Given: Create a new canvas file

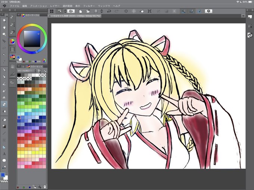Looking at the screenshot, I should click(80, 11).
